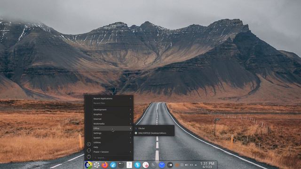Open the Help menu entry
Image resolution: width=301 pixels, height=169 pixels.
(x=112, y=147)
